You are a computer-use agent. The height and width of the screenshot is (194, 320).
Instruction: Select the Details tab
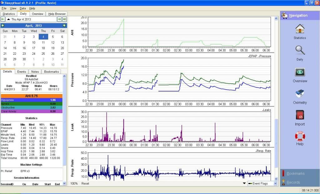[x=7, y=72]
